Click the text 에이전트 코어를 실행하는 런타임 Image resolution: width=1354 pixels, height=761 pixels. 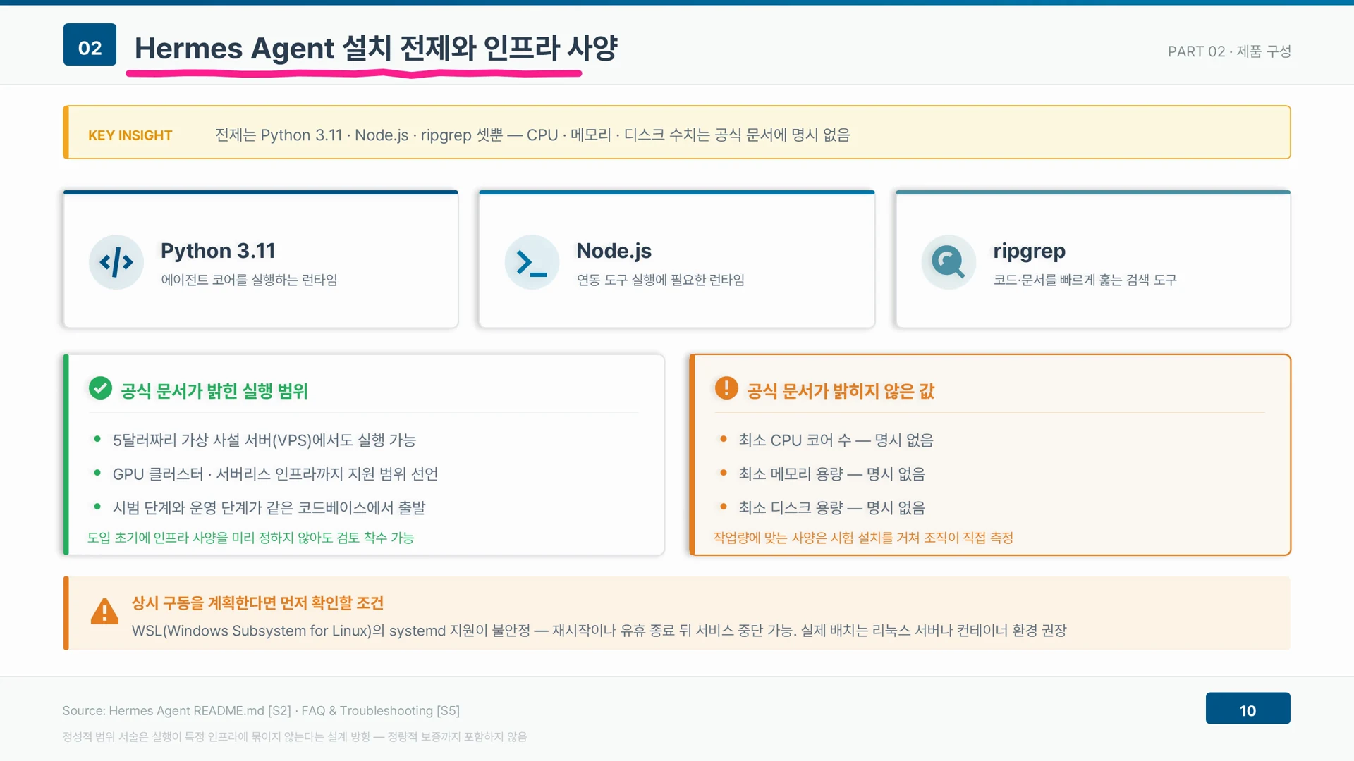[x=249, y=280]
